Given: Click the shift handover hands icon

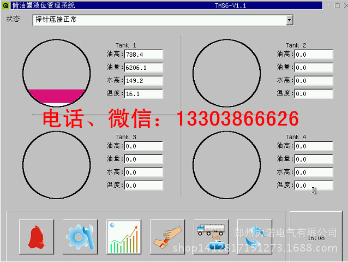Looking at the screenshot, I should tap(167, 237).
